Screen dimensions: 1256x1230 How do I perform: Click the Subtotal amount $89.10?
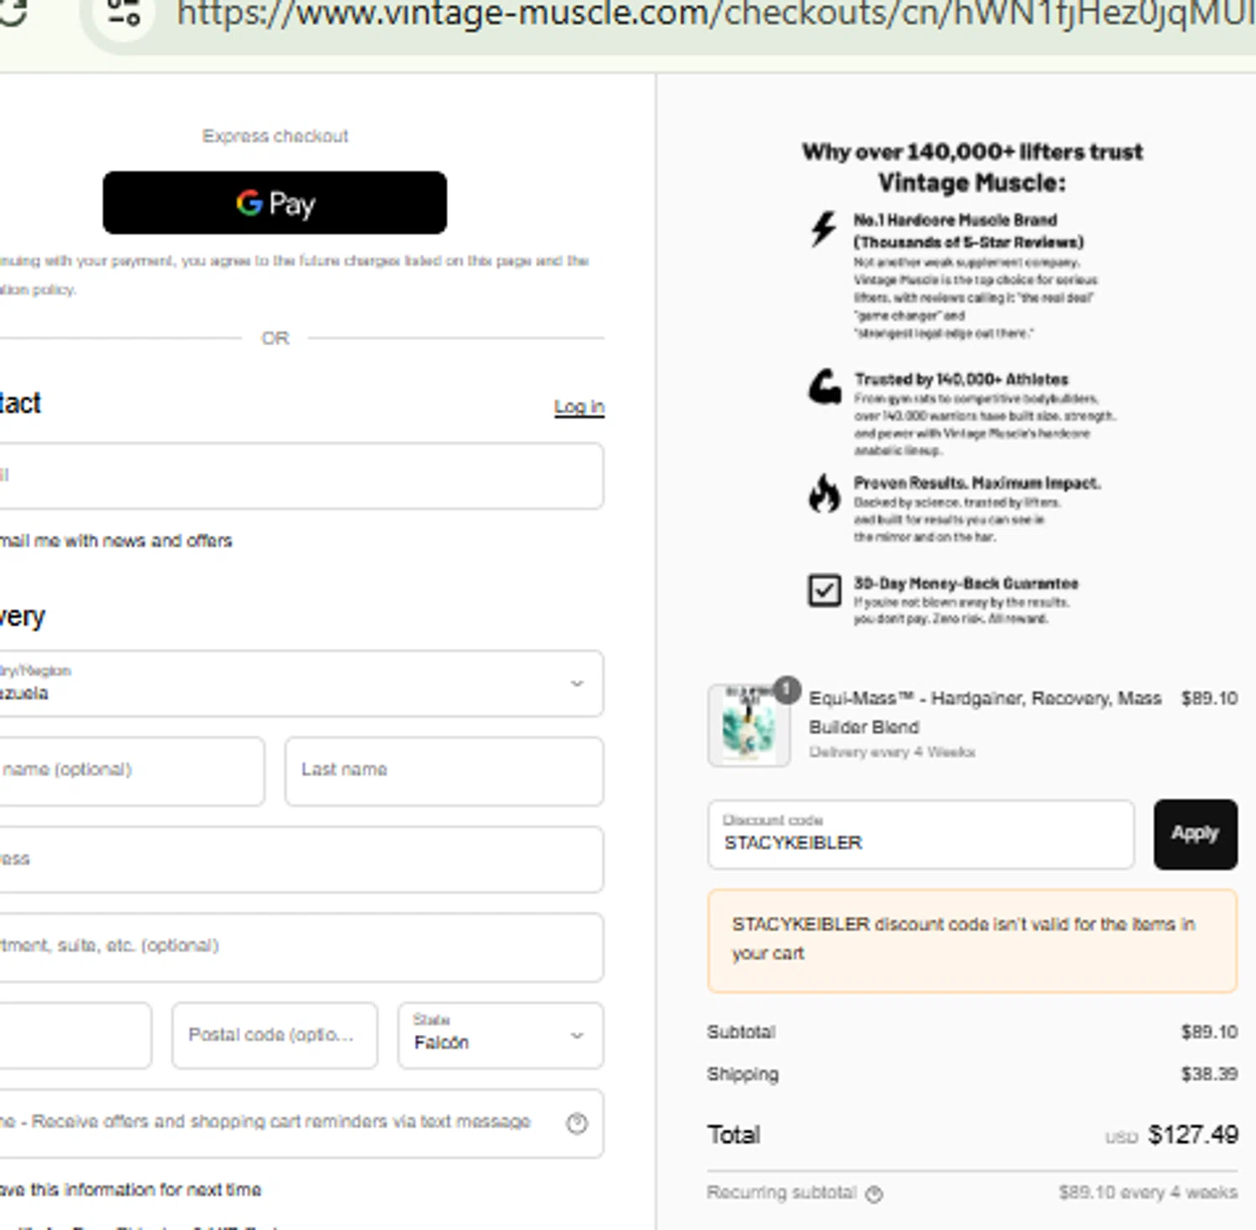(x=1209, y=1032)
